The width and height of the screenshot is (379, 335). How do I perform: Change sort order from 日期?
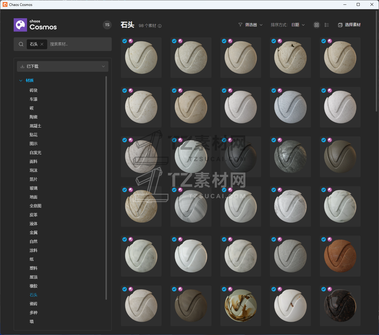click(x=298, y=25)
